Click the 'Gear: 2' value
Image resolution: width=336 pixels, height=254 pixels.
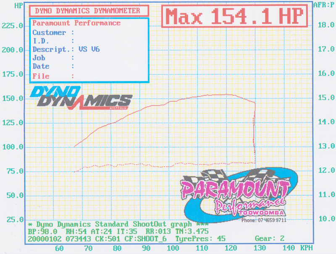point(270,238)
